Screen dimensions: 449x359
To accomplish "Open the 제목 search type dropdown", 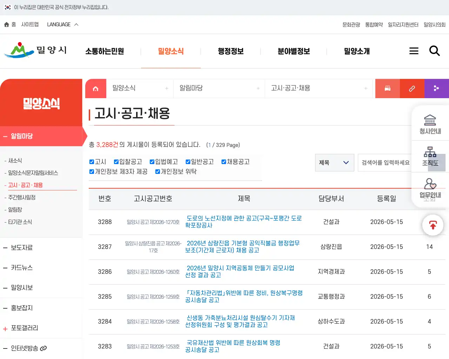I will pos(334,163).
